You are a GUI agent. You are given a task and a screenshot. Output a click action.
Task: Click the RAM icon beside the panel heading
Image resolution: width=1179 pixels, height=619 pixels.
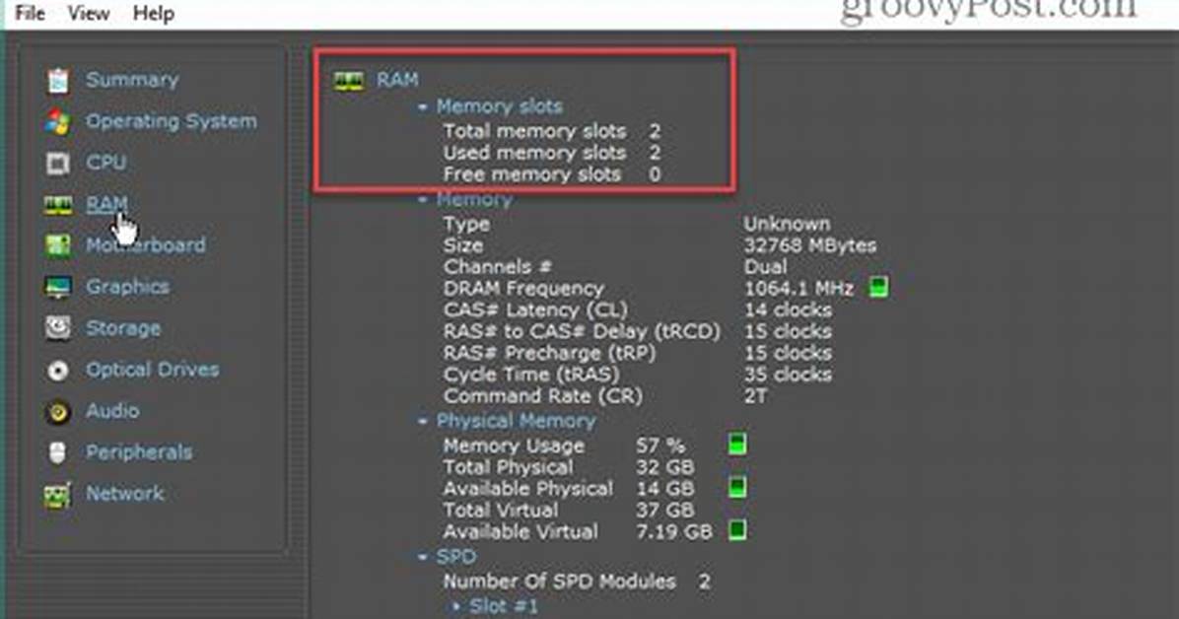pyautogui.click(x=349, y=81)
